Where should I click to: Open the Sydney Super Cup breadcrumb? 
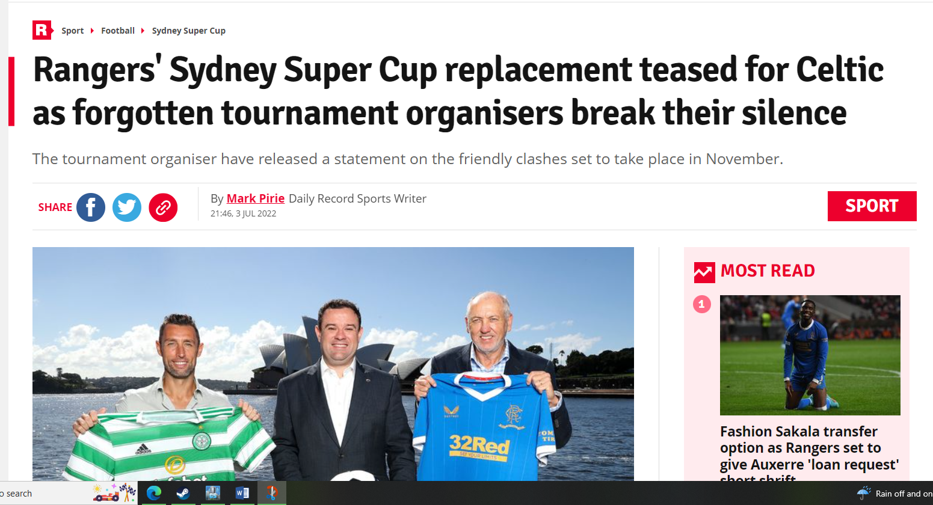[189, 31]
